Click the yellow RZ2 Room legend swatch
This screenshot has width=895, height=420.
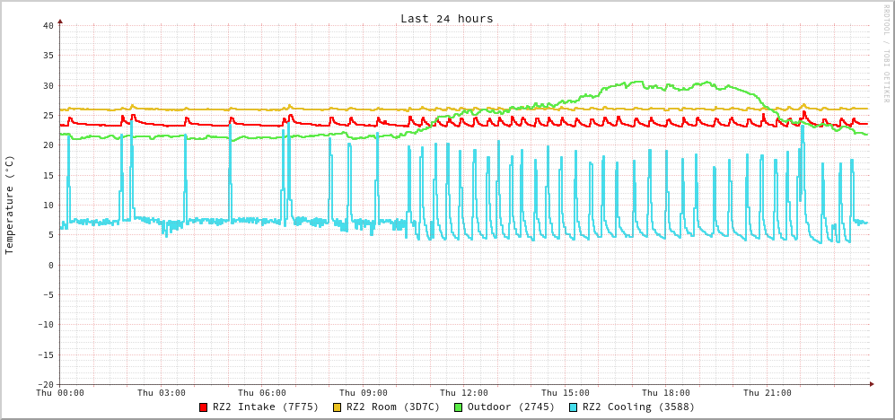click(x=338, y=407)
